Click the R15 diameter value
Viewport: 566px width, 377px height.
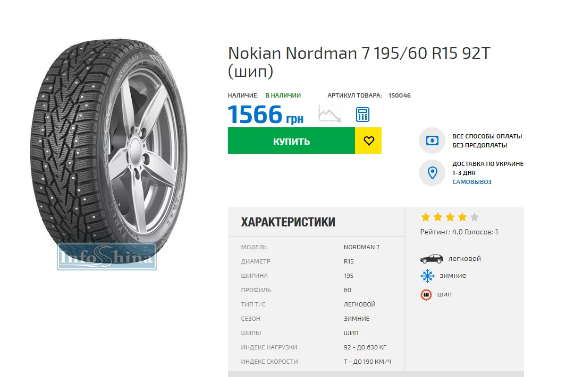349,261
